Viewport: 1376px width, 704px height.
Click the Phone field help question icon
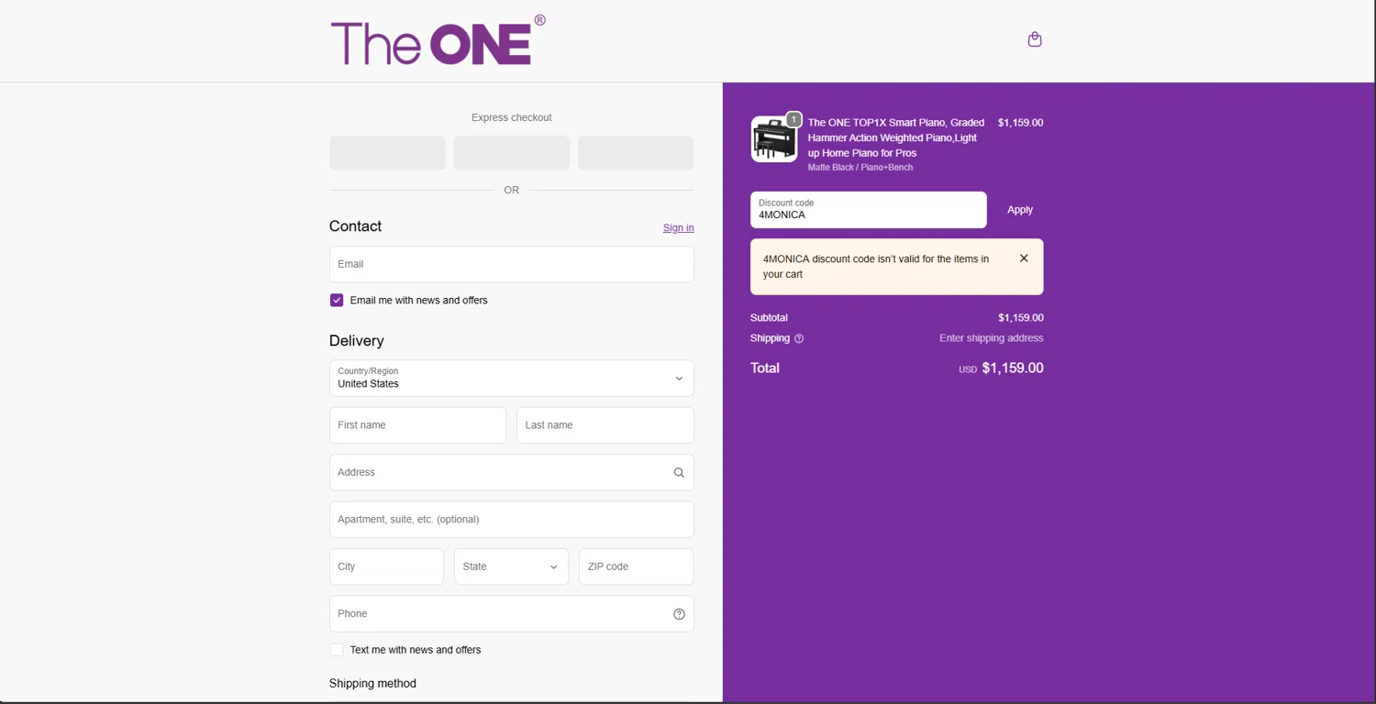679,614
